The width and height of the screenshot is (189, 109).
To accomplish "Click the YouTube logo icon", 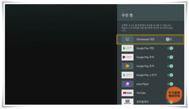I will (127, 93).
